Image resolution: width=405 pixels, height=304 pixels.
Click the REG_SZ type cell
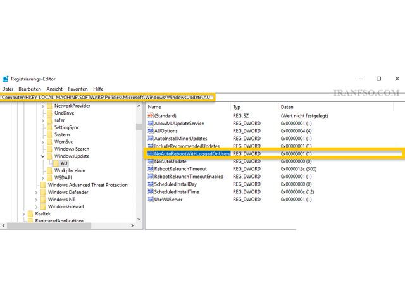pos(240,116)
